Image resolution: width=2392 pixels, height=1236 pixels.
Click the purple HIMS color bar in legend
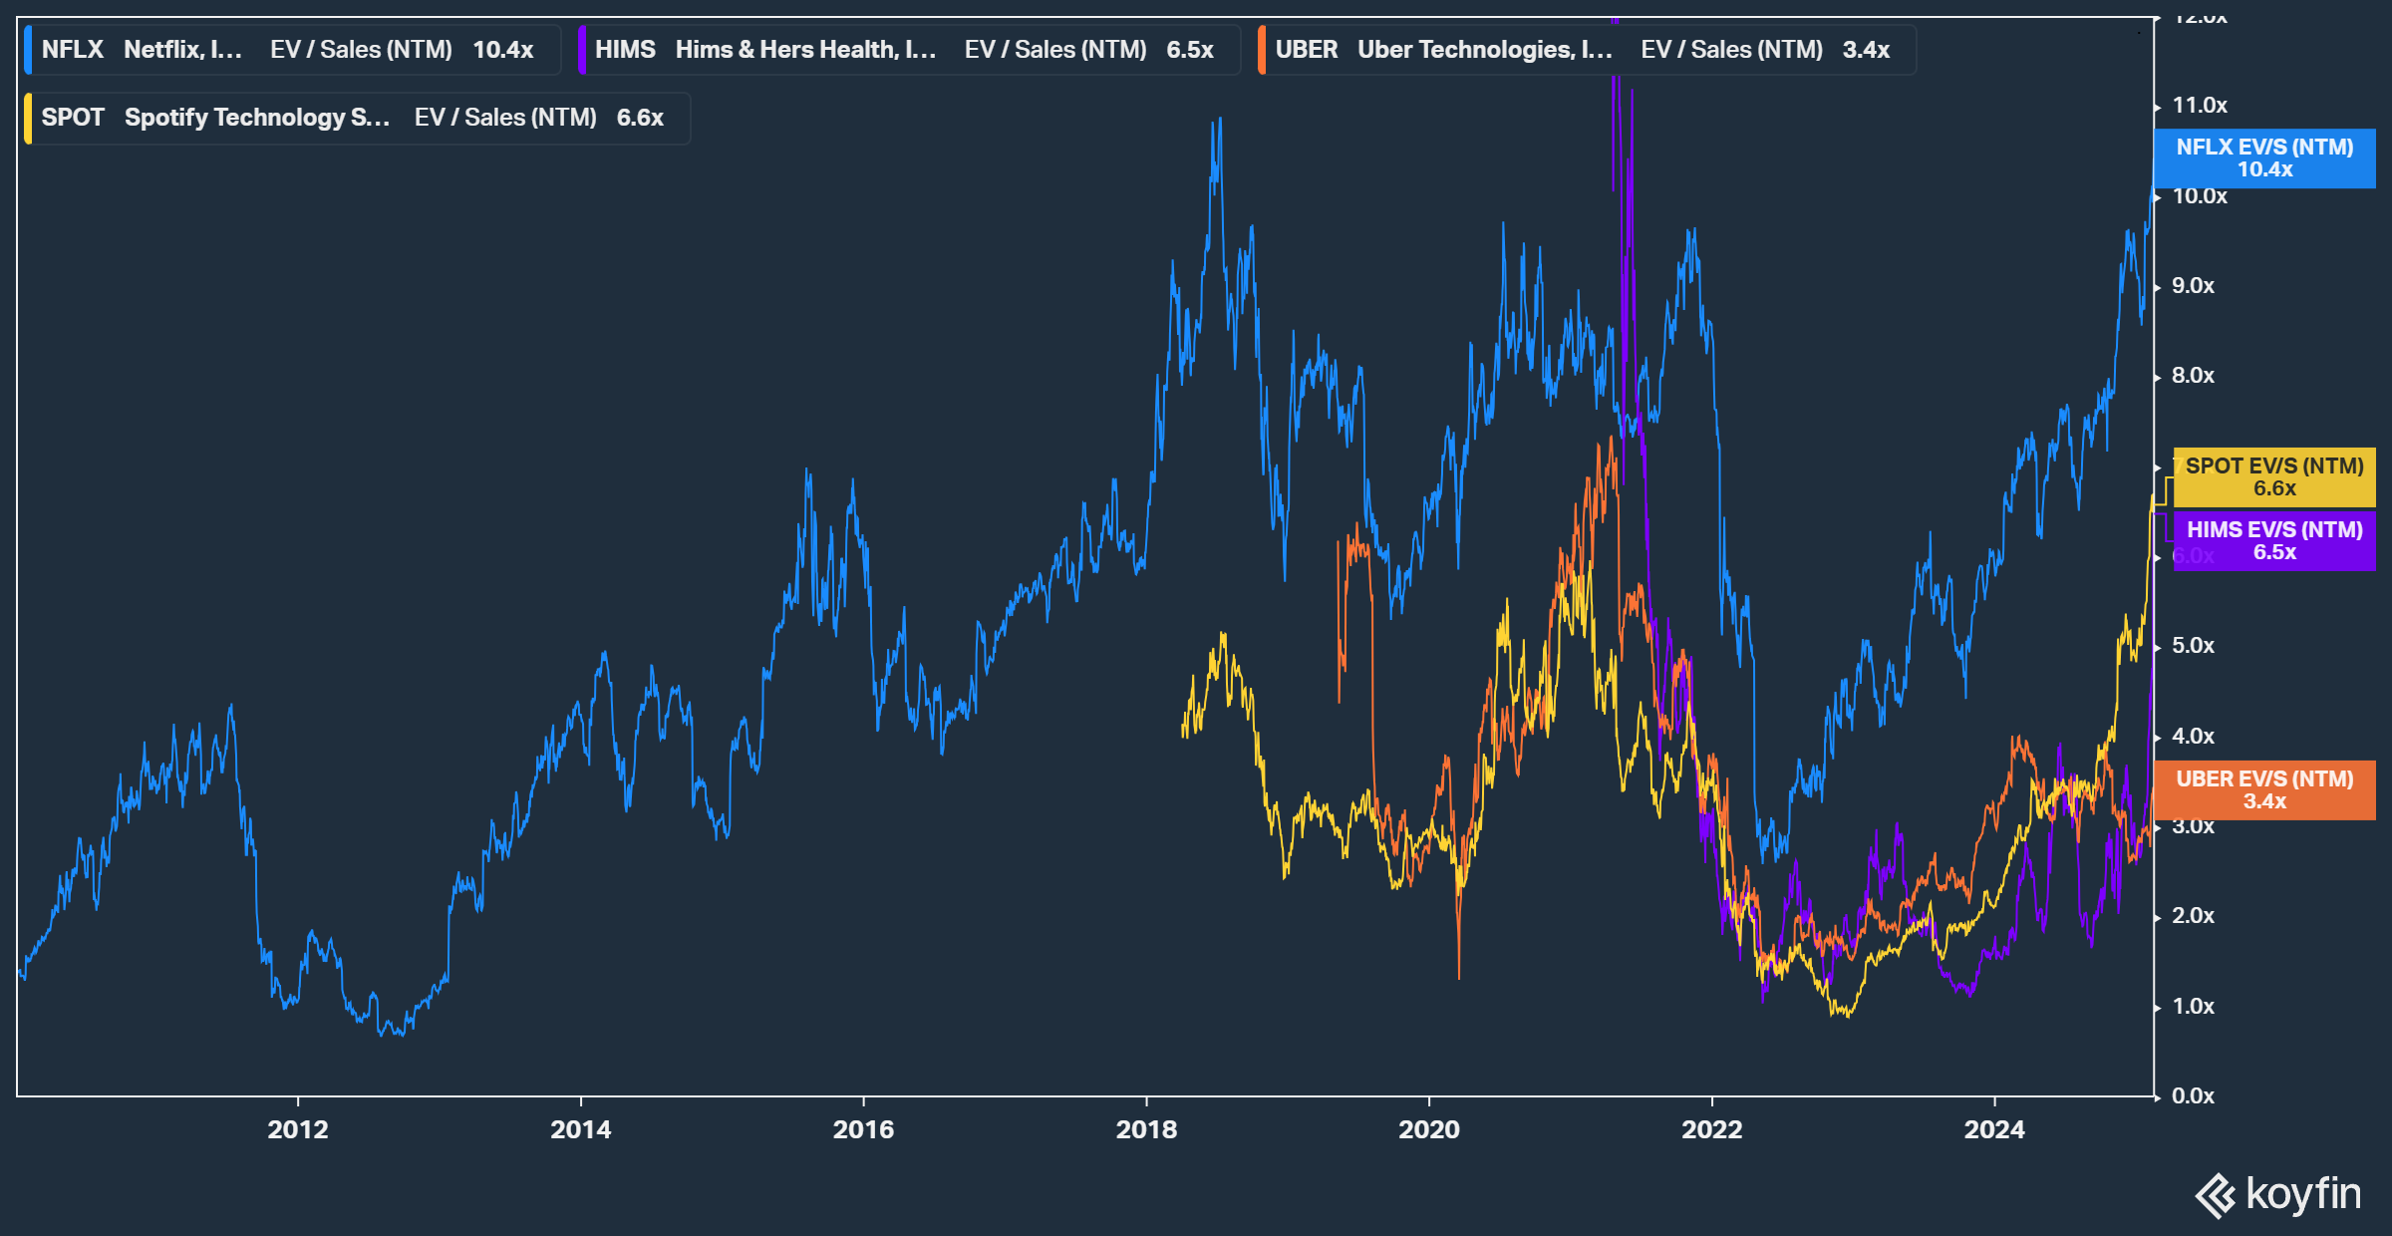pos(581,50)
